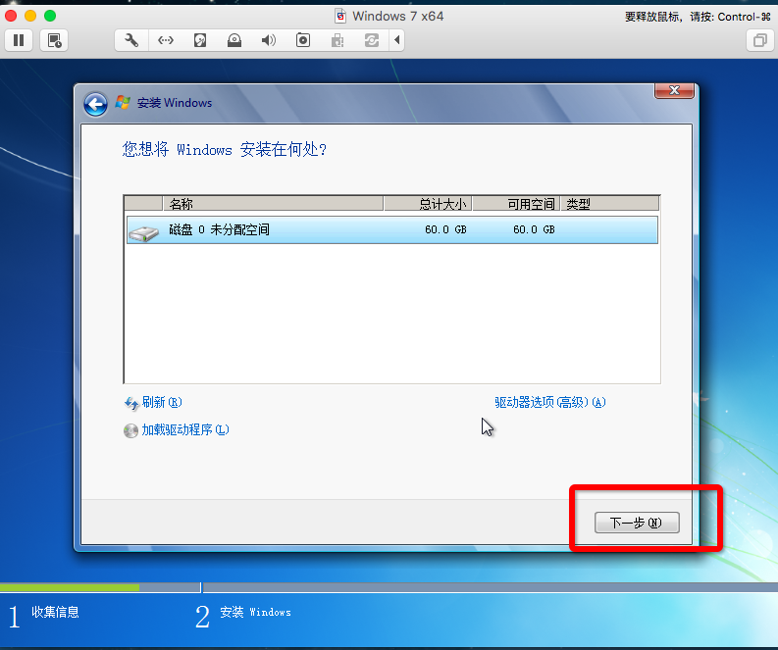Click the camera device icon
The image size is (778, 650).
point(303,40)
